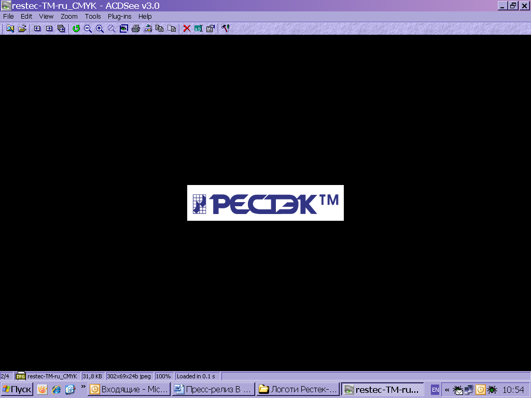The height and width of the screenshot is (398, 531).
Task: Open the View menu
Action: 46,16
